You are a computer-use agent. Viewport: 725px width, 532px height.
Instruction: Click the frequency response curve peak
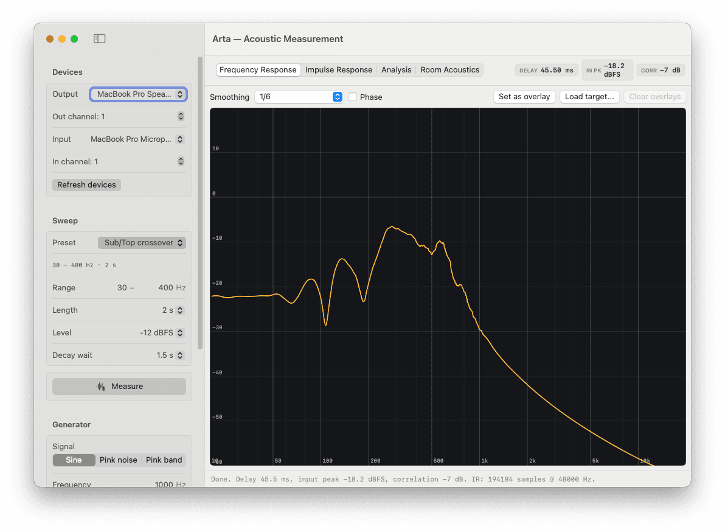pyautogui.click(x=392, y=226)
